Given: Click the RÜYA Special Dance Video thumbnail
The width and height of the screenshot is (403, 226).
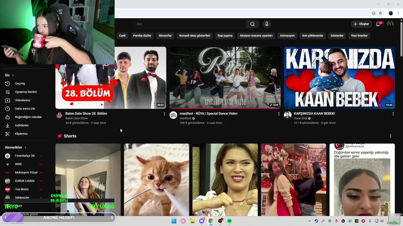Looking at the screenshot, I should [x=225, y=78].
